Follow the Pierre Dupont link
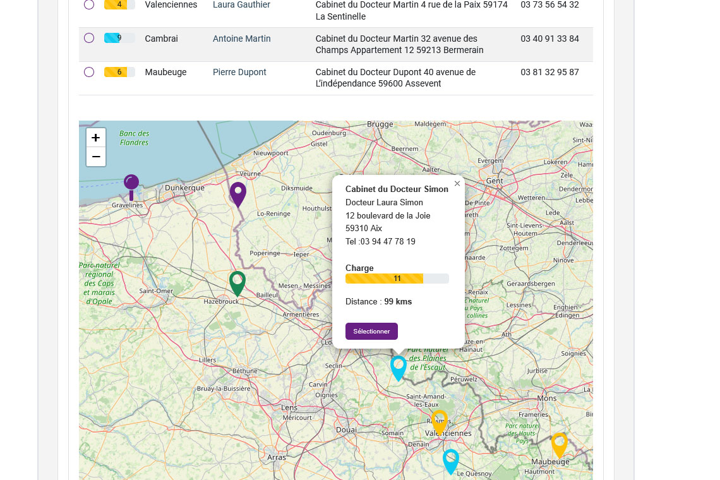This screenshot has width=720, height=480. pos(239,72)
